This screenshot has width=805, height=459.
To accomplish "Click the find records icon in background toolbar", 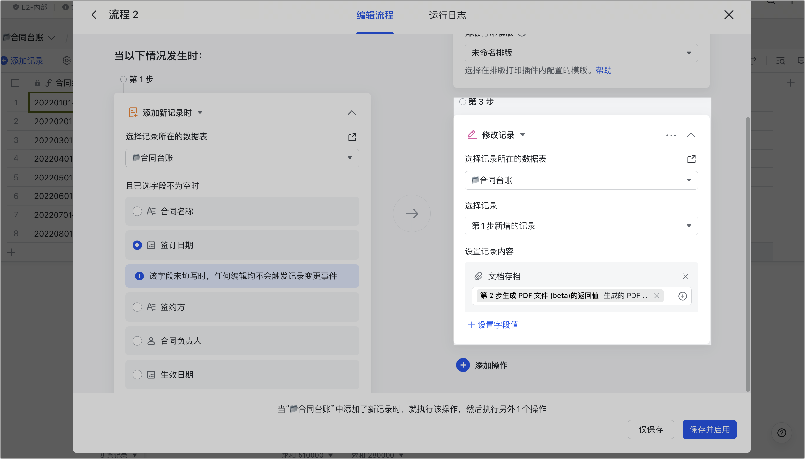I will pos(780,61).
